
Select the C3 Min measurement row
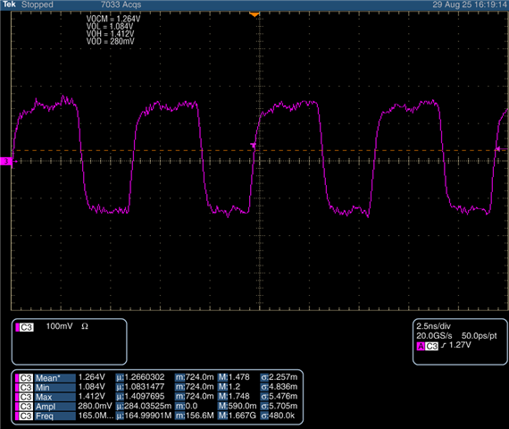pyautogui.click(x=156, y=387)
